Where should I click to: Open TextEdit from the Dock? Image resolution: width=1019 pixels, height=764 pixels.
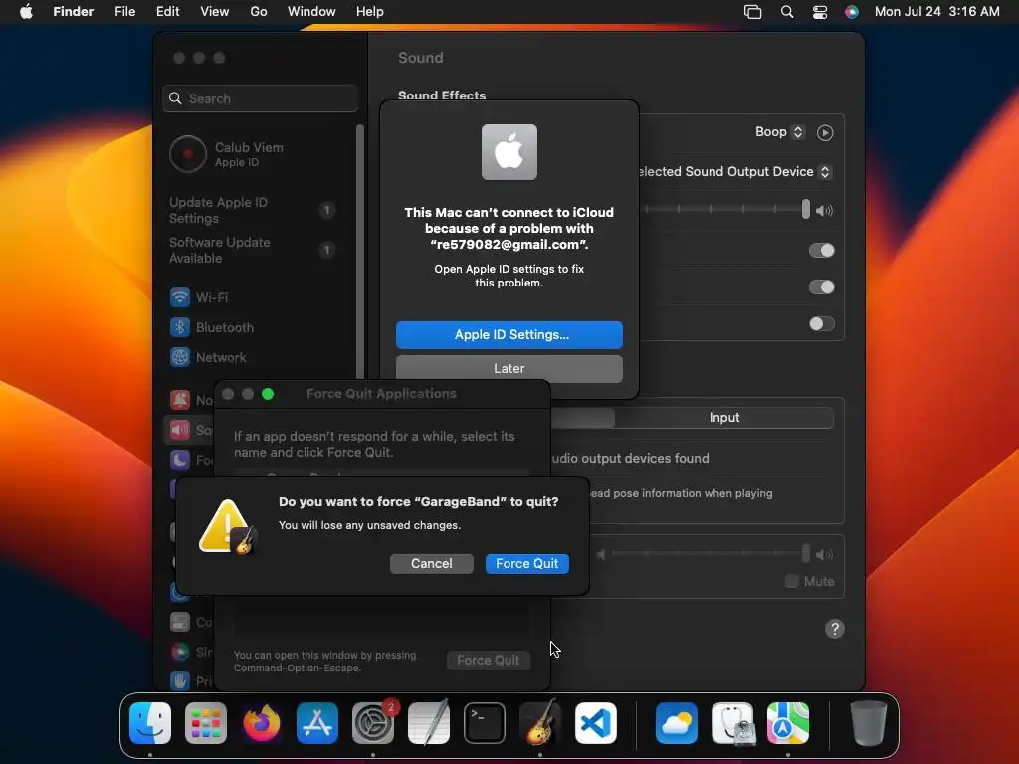tap(429, 723)
